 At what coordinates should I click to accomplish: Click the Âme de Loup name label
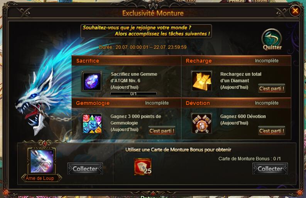pyautogui.click(x=40, y=178)
